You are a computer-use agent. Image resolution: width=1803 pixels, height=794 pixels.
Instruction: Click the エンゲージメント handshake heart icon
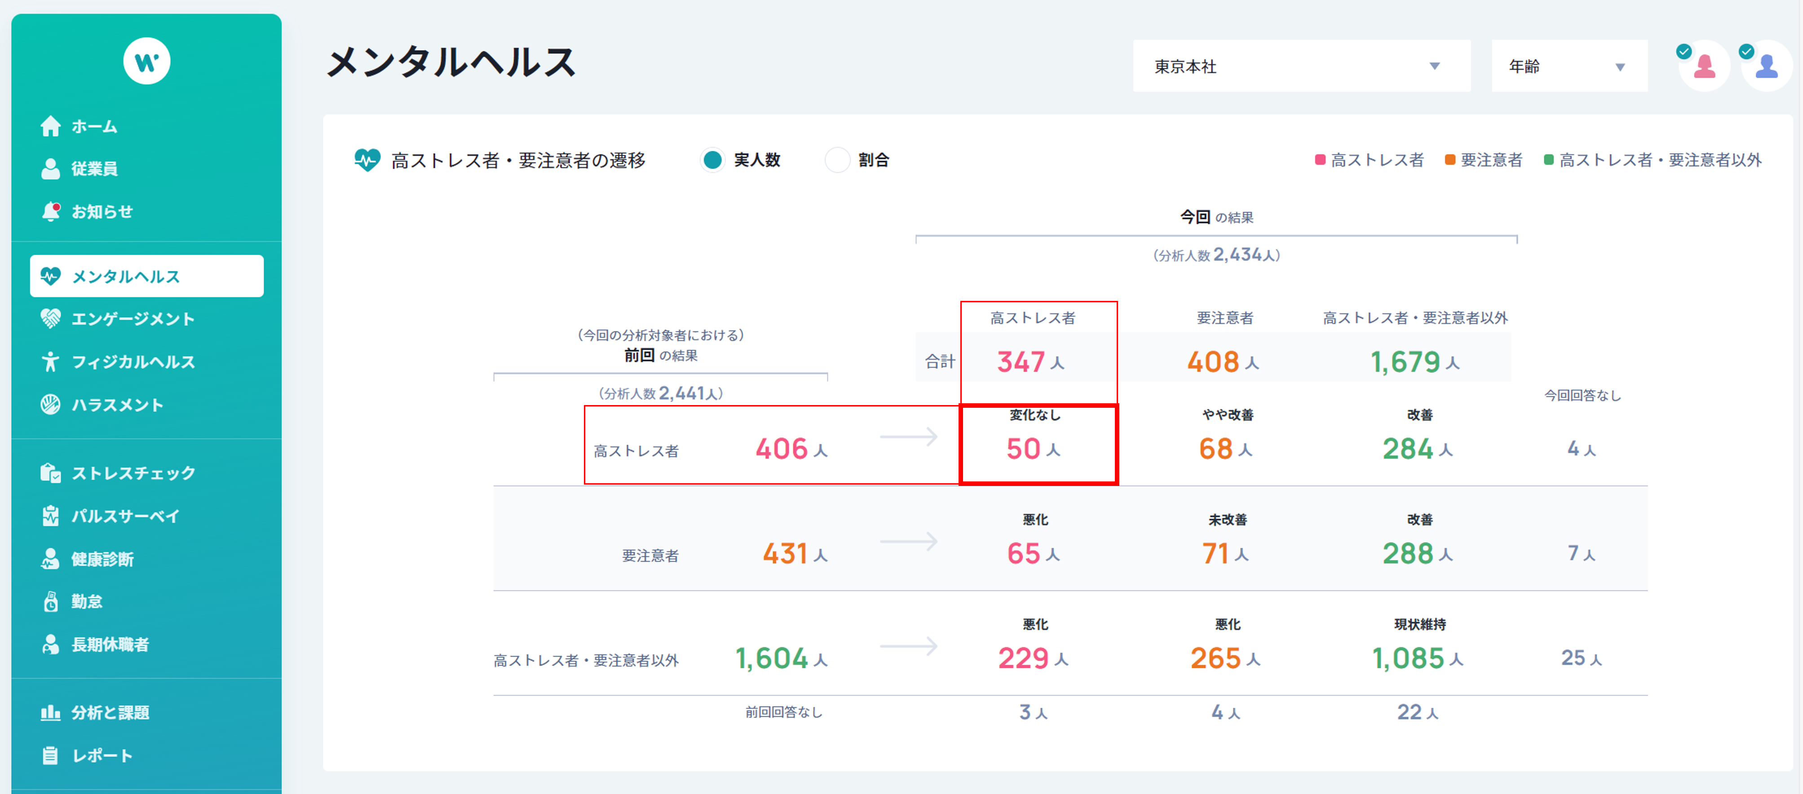pyautogui.click(x=50, y=319)
